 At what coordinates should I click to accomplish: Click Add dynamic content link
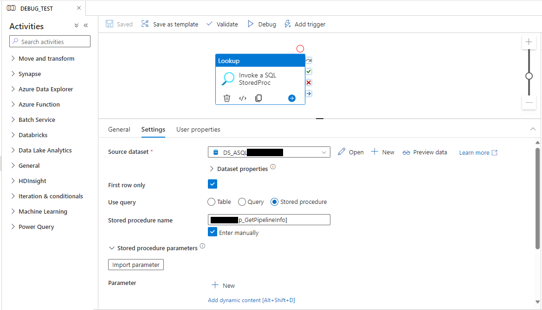pyautogui.click(x=252, y=300)
